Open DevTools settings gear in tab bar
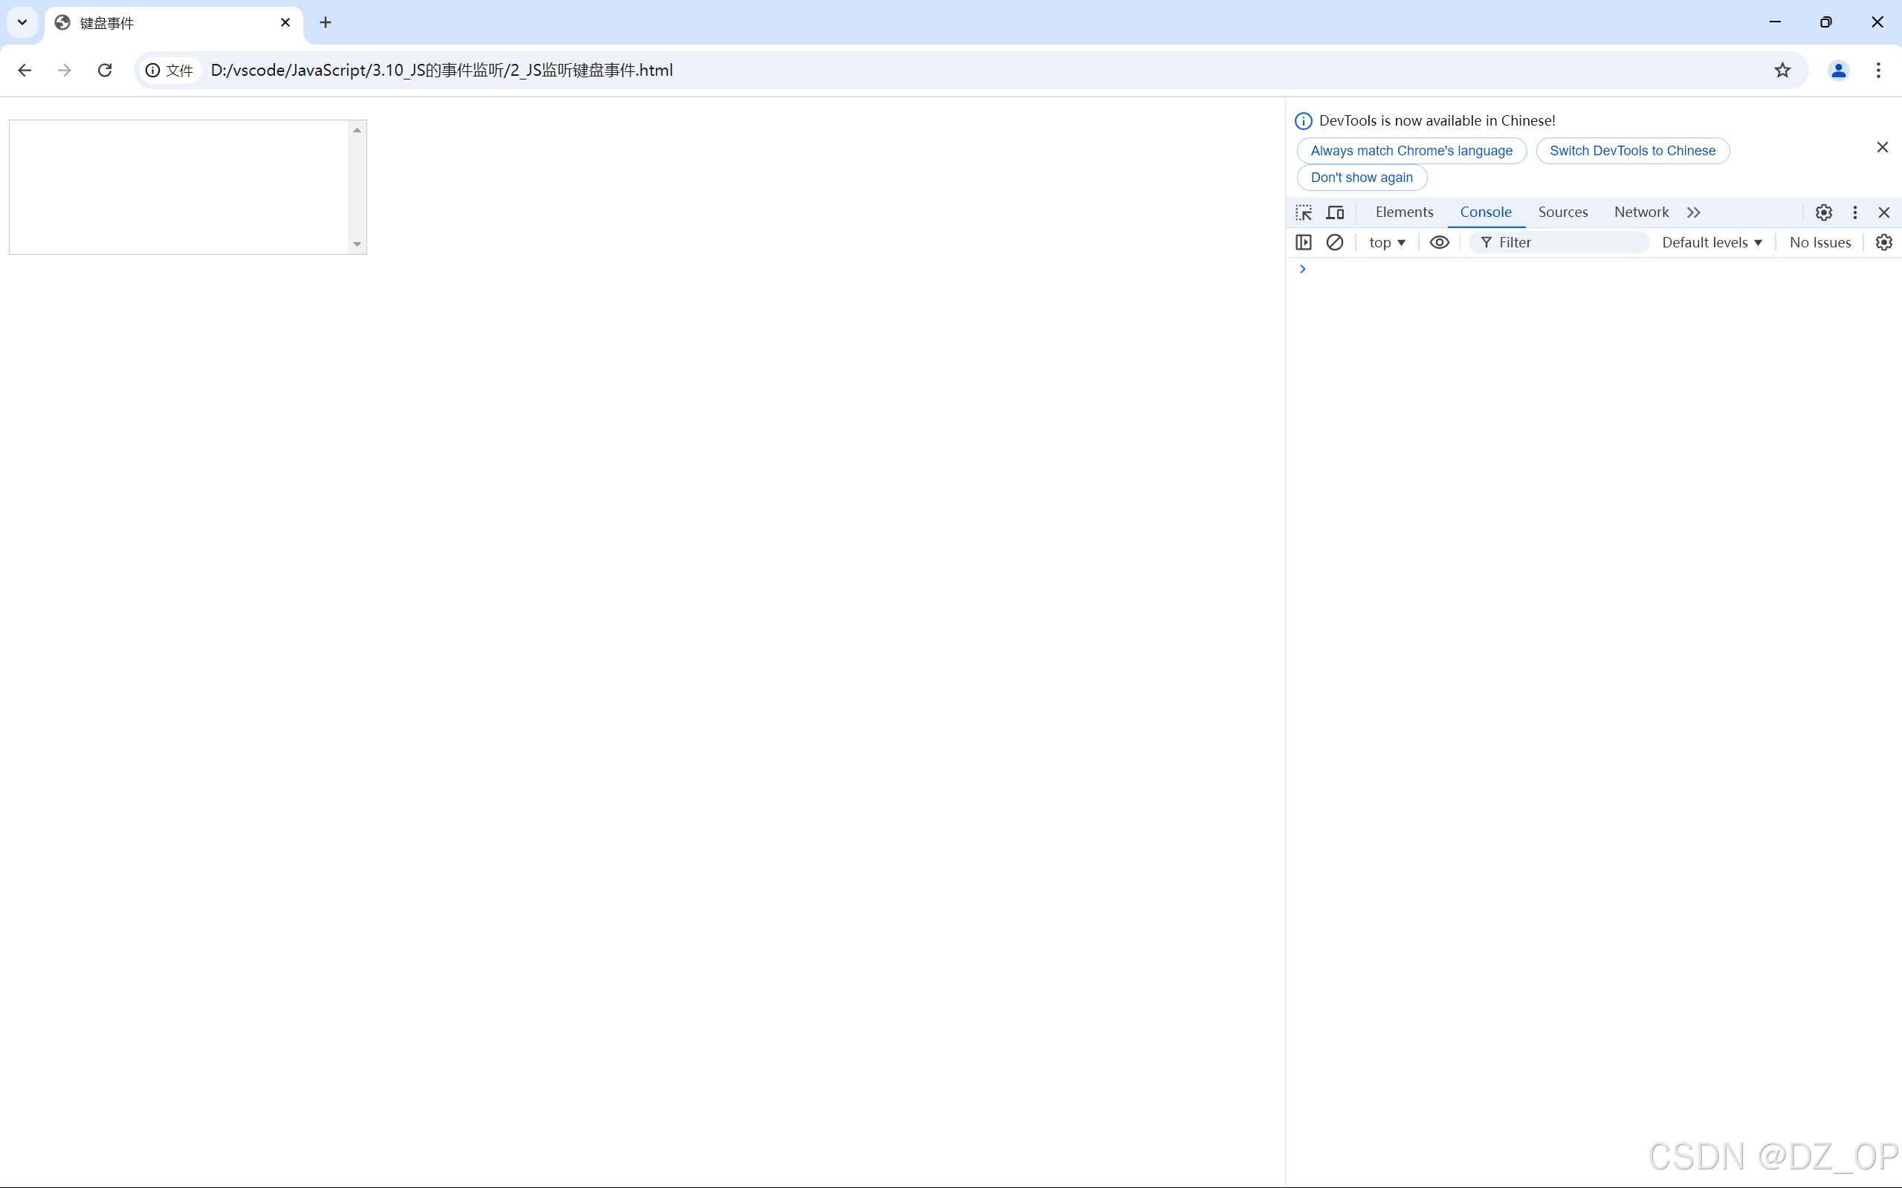 pyautogui.click(x=1823, y=212)
